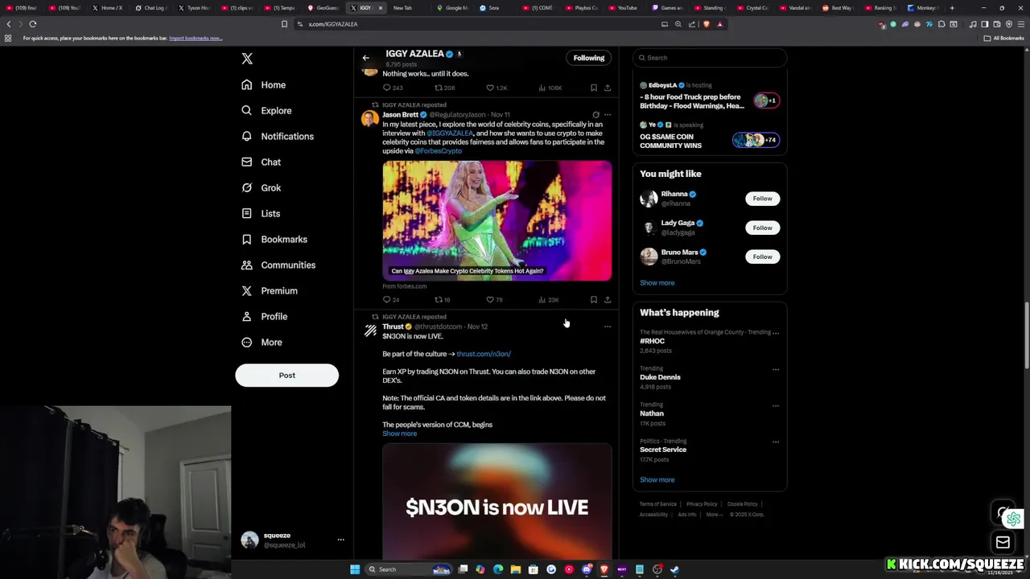
Task: Open Explore from sidebar
Action: click(x=266, y=110)
